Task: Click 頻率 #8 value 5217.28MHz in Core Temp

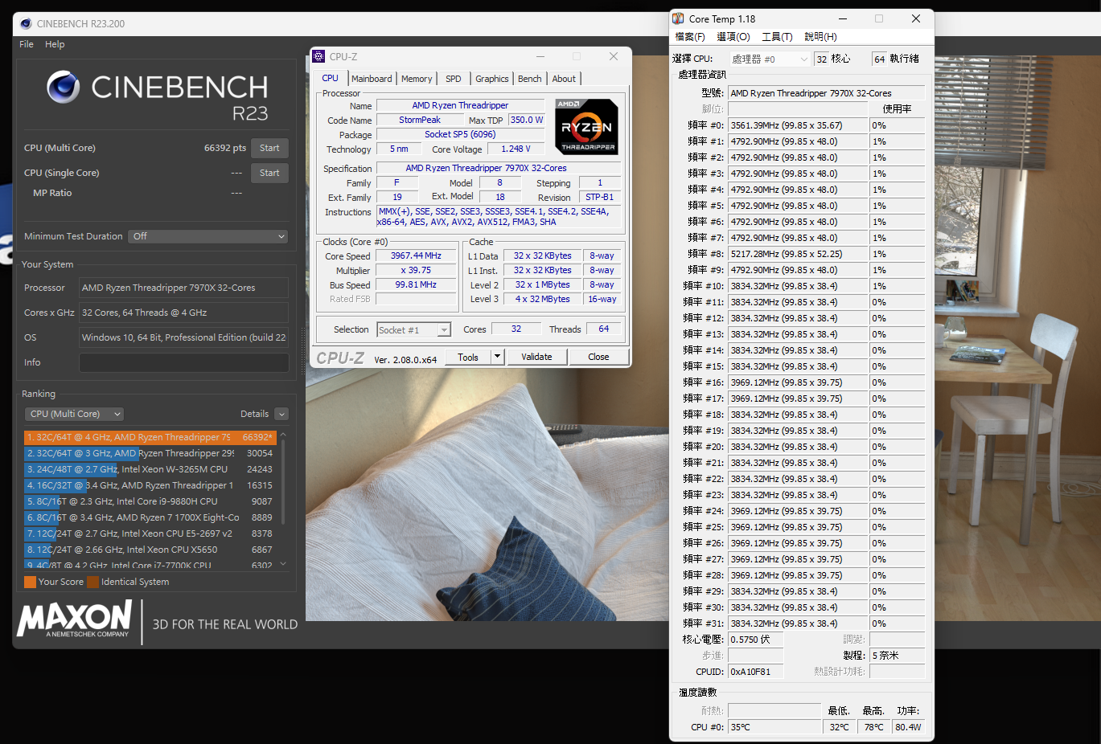Action: [798, 254]
